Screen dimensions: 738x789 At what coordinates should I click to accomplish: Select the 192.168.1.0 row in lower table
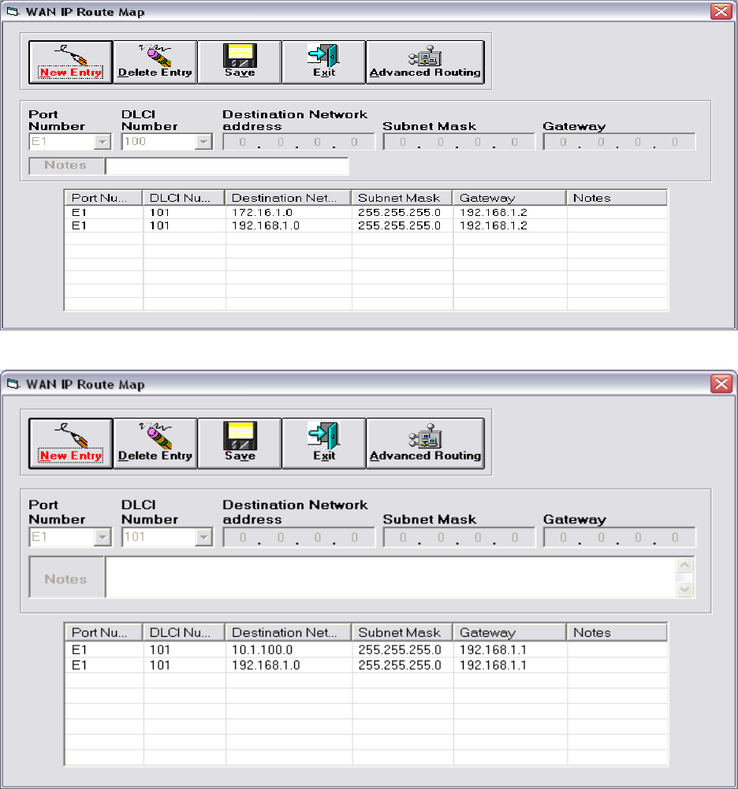[x=366, y=665]
